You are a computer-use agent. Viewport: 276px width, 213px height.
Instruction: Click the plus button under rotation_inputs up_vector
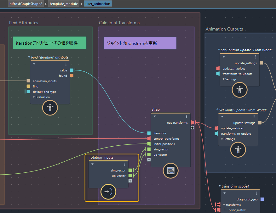click(130, 181)
